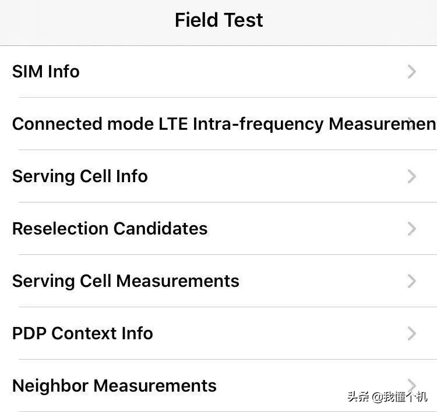437x412 pixels.
Task: Tap the chevron beside Serving Cell Info
Action: [412, 176]
